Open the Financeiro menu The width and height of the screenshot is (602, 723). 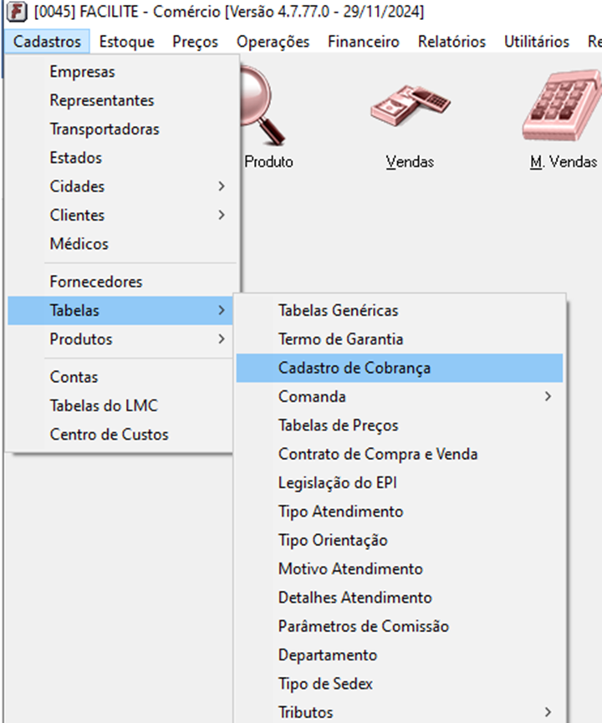point(363,41)
